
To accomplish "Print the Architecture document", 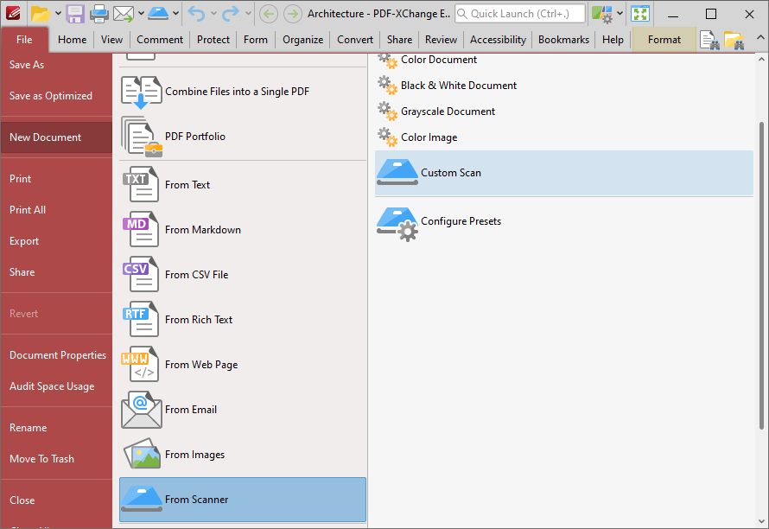I will click(x=98, y=13).
